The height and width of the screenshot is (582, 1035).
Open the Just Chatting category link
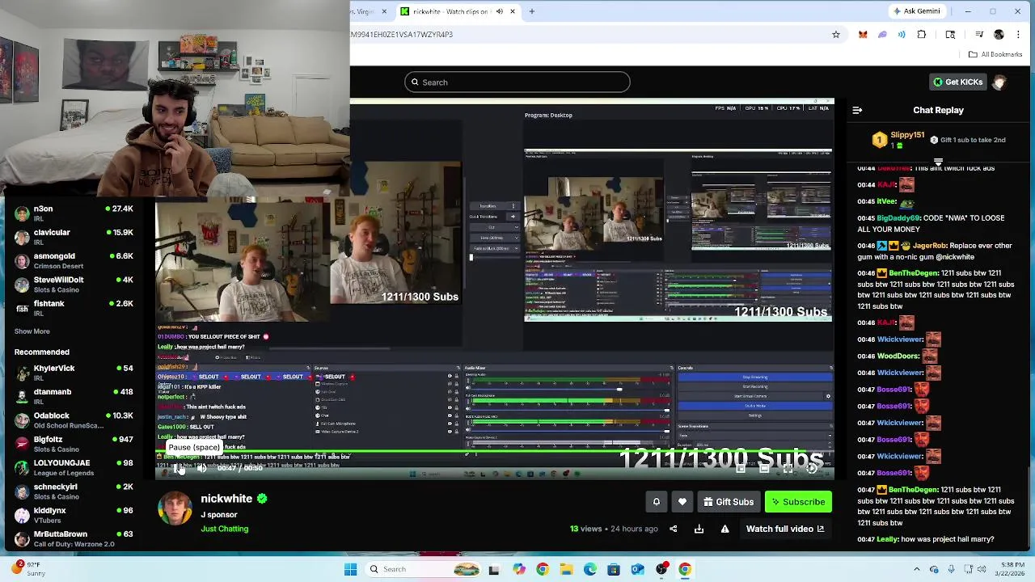click(x=225, y=529)
